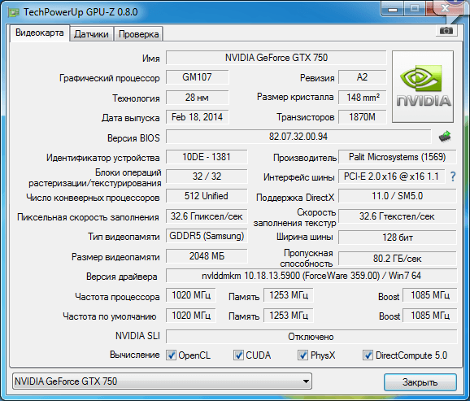
Task: Click Palit Microsystems (1569) vendor value
Action: (x=397, y=157)
